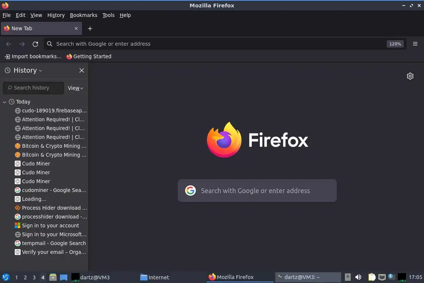The image size is (424, 283).
Task: Switch to workspace 3 in taskbar
Action: coord(34,277)
